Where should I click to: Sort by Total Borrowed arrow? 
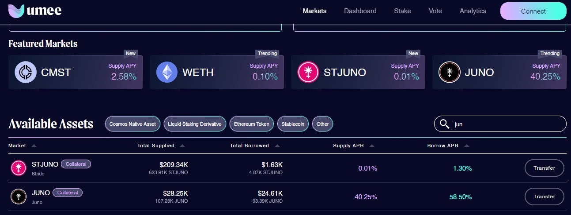click(x=277, y=146)
